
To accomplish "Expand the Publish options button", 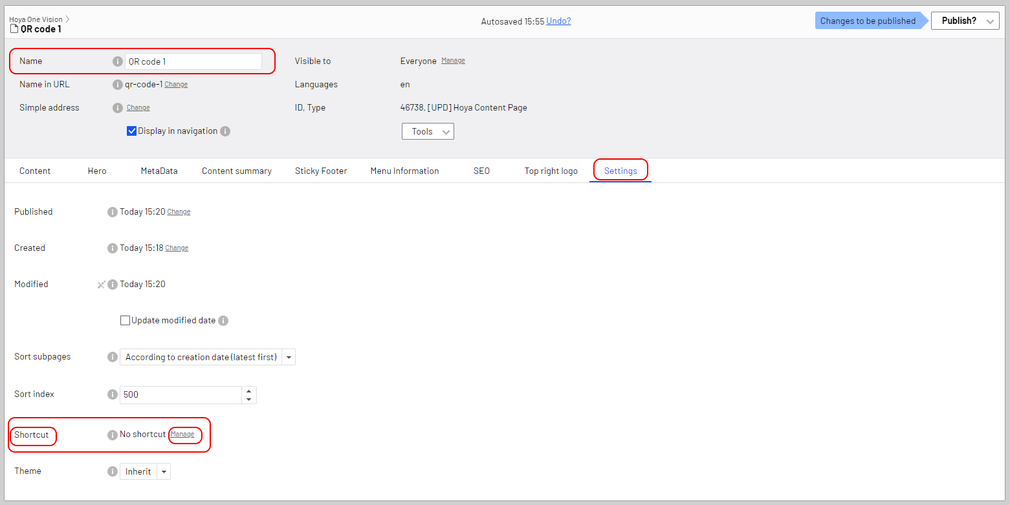I will click(x=991, y=21).
